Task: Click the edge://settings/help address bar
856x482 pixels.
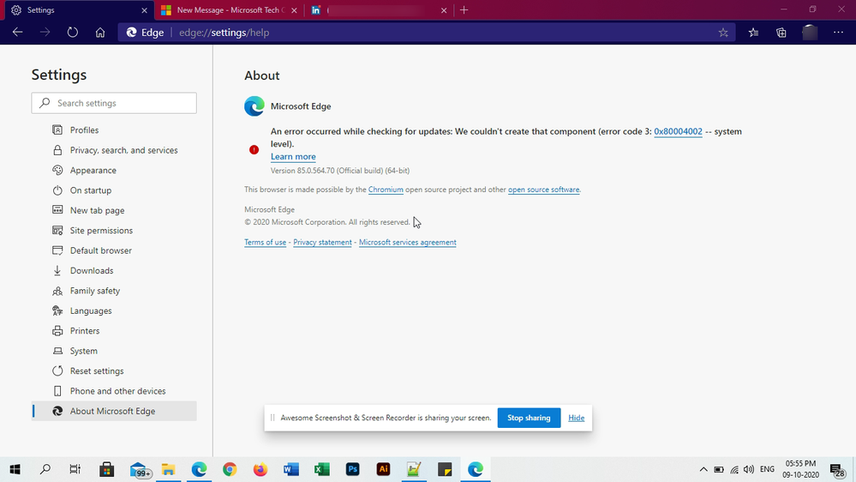Action: click(426, 33)
